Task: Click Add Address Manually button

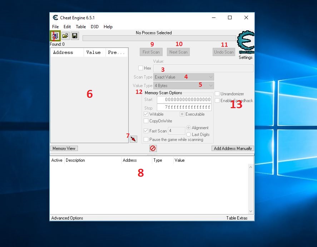Action: 233,148
